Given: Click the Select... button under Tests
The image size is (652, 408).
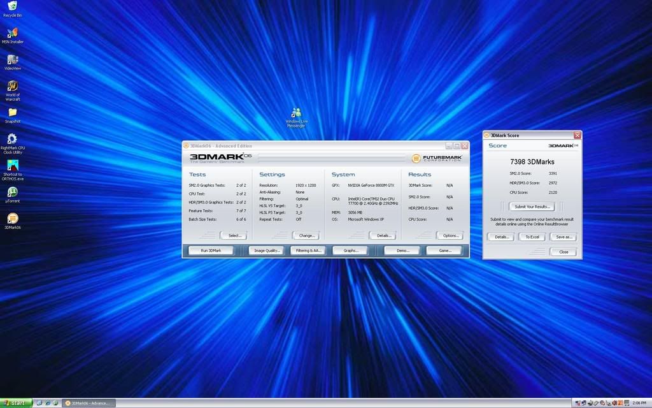Looking at the screenshot, I should 234,236.
